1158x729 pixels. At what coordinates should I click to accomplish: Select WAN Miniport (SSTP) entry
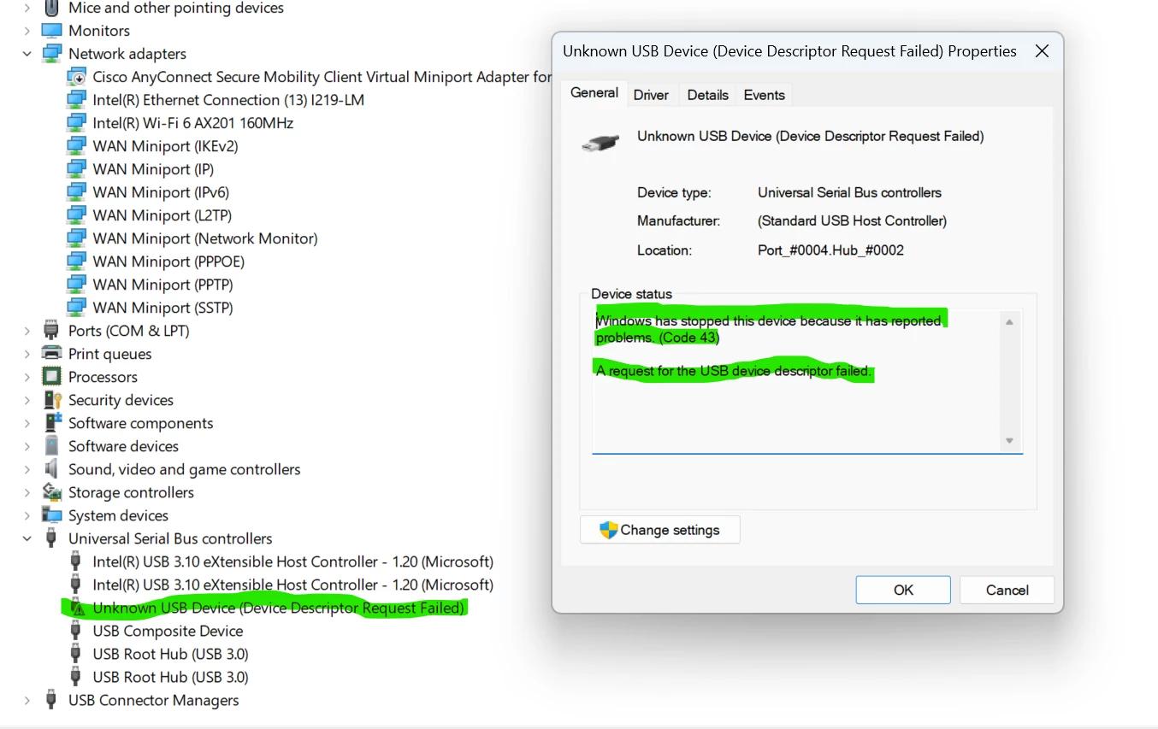point(162,308)
